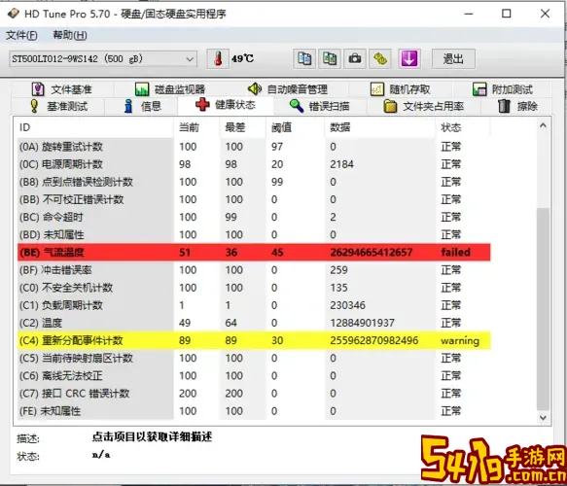Select the (BC) 命令超时 row
The height and width of the screenshot is (486, 567).
tap(254, 217)
